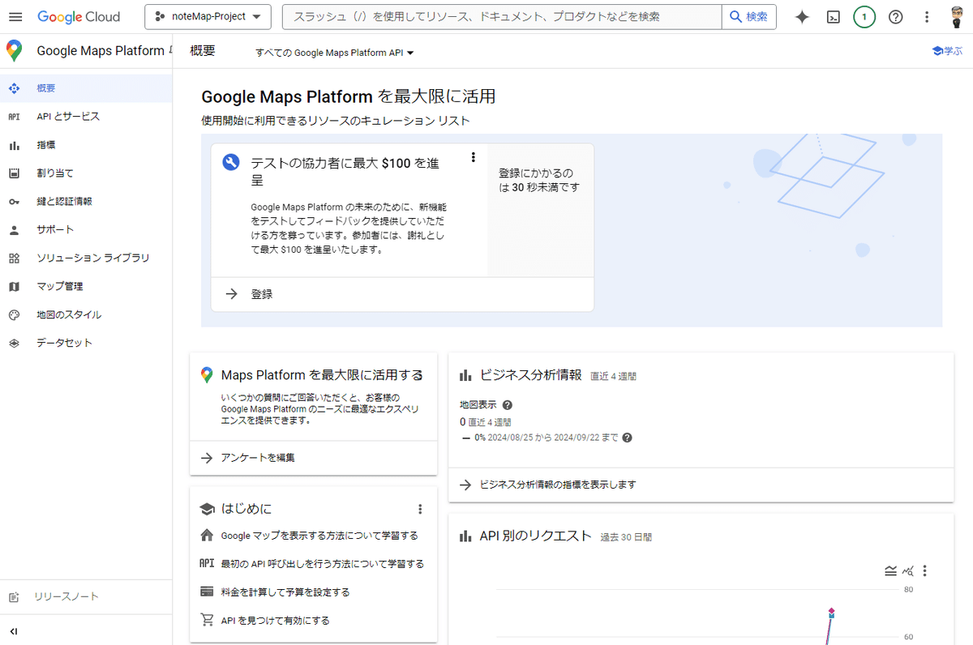Open API 別のリクエスト chart three-dot menu
This screenshot has width=973, height=645.
coord(924,571)
